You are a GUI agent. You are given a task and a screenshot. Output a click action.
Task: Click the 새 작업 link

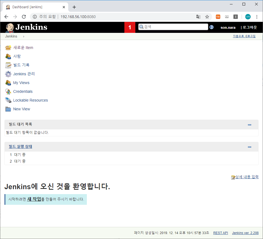pos(34,199)
